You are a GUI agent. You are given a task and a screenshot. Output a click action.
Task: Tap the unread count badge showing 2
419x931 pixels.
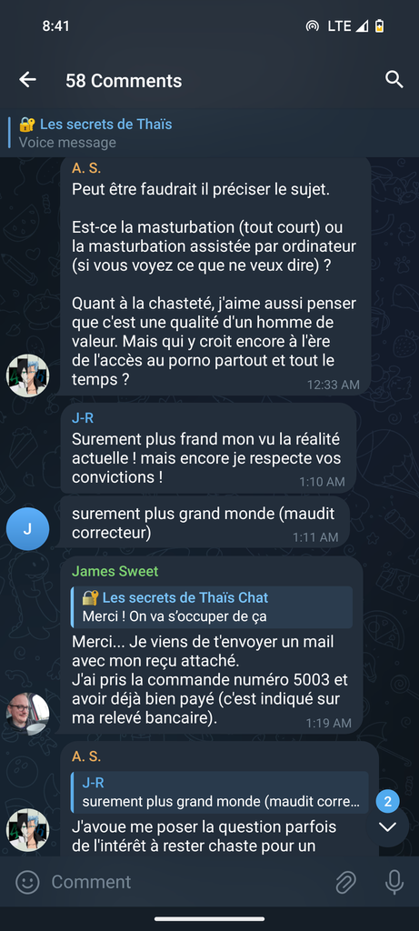[387, 802]
